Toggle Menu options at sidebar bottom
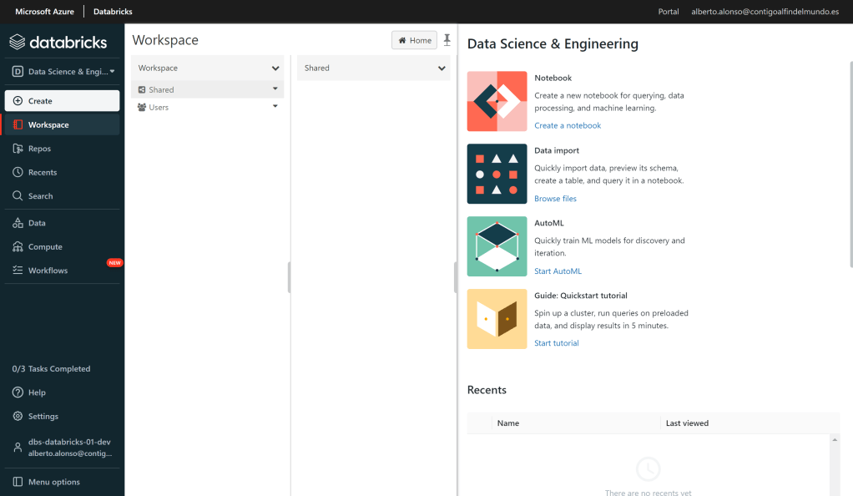The width and height of the screenshot is (853, 496). tap(53, 482)
